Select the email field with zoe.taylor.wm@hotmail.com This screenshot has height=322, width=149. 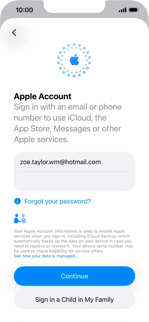[x=74, y=162]
